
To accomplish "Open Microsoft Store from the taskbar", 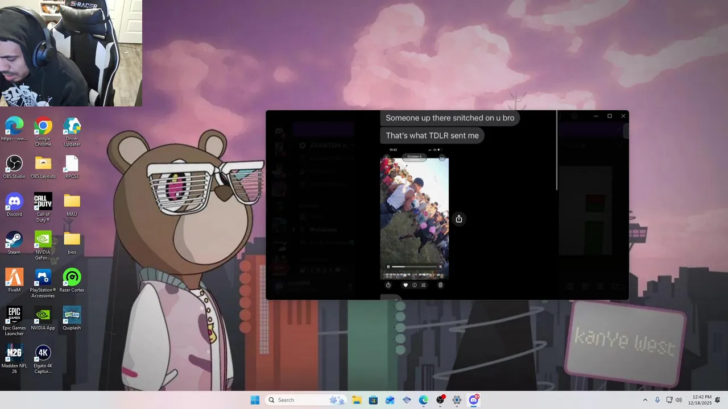I will [373, 400].
